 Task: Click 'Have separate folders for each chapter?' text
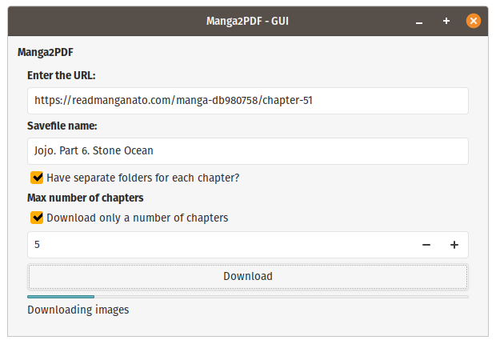coord(143,178)
